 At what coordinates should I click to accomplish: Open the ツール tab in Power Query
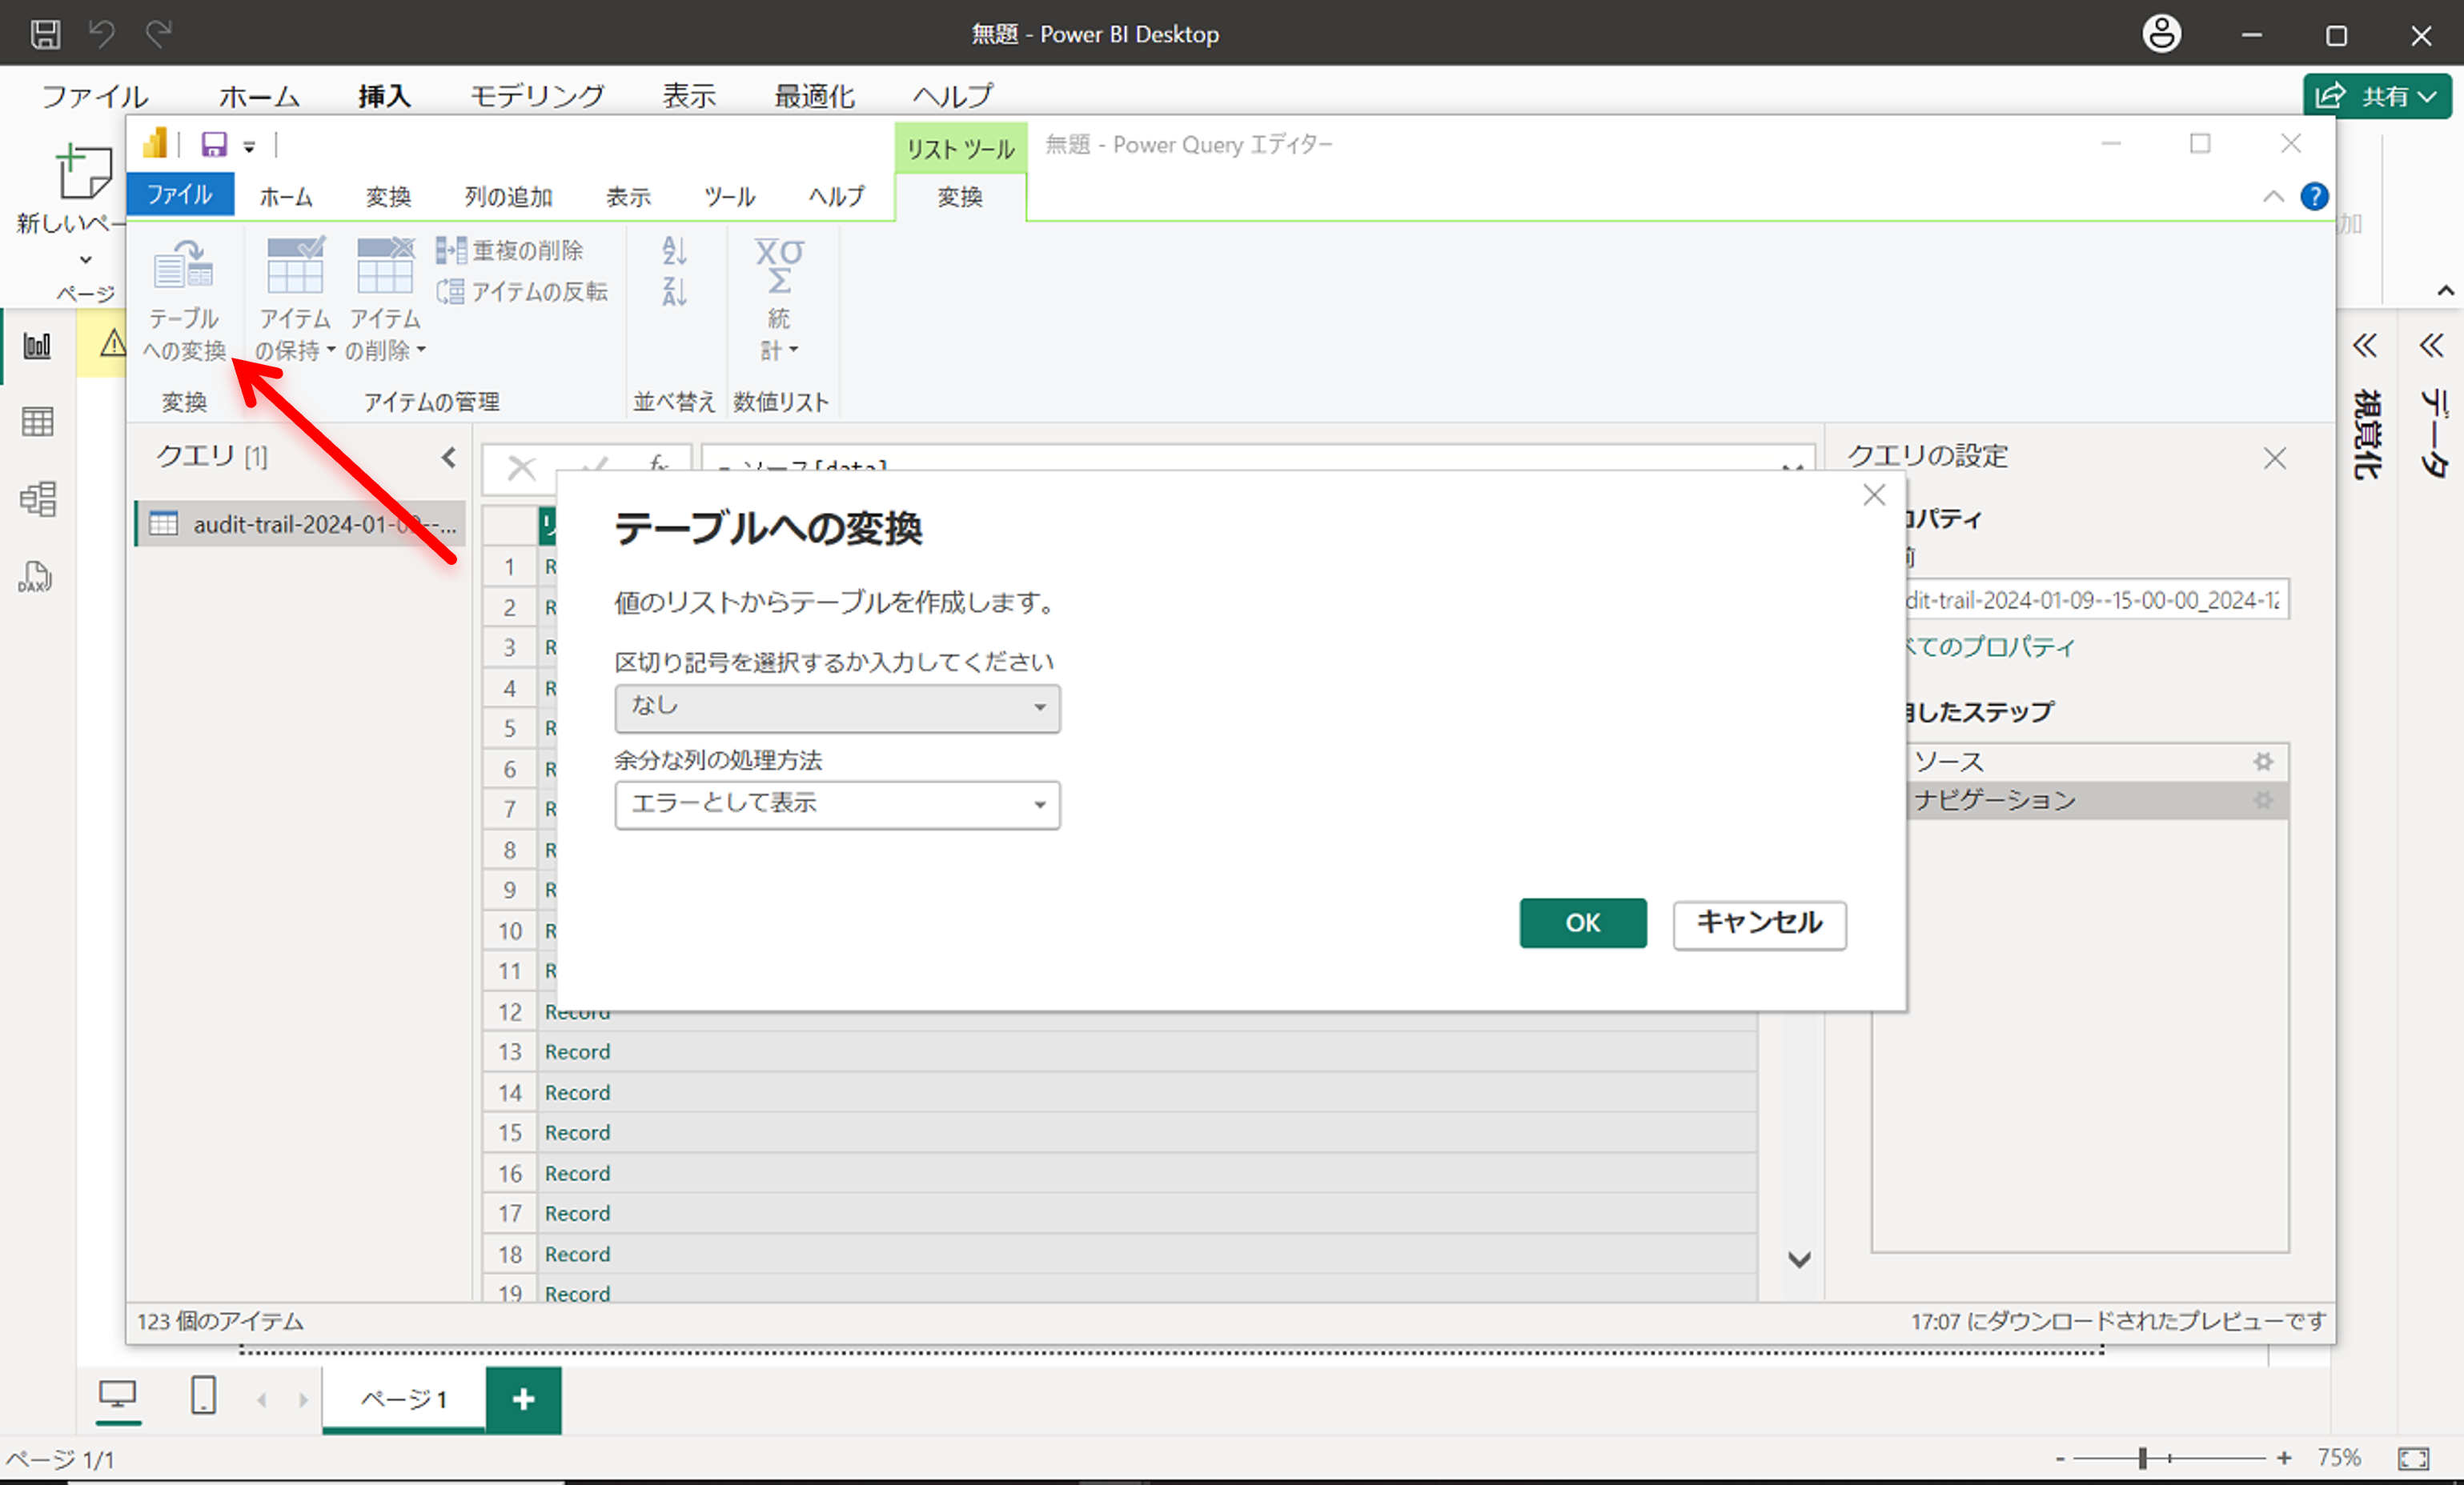[x=729, y=196]
